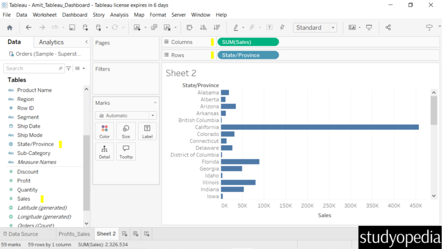Open the Analysis menu
Screen dimensions: 442x249
[x=119, y=14]
